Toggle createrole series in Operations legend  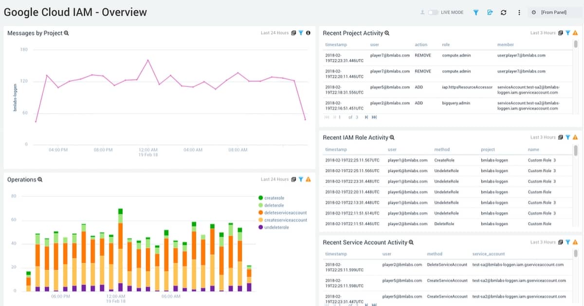point(271,198)
